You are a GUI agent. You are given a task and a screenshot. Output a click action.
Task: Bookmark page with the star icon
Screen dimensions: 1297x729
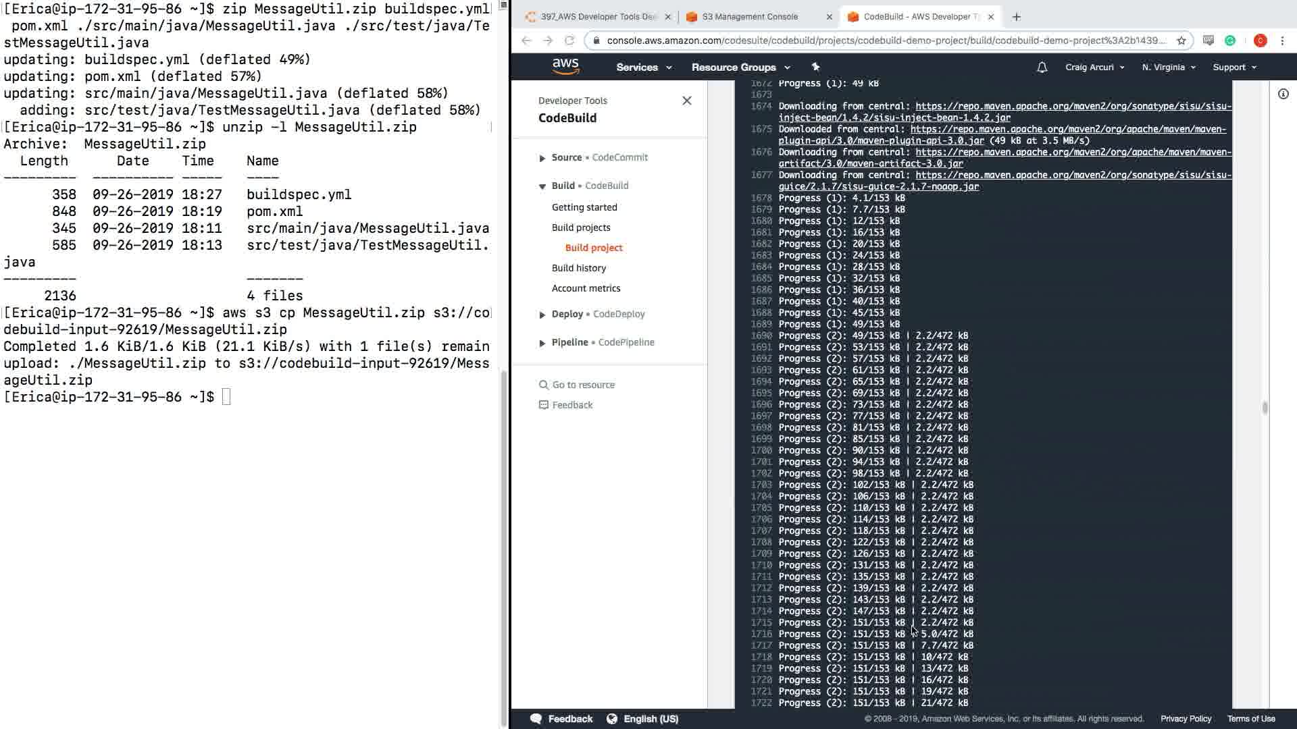point(1181,40)
